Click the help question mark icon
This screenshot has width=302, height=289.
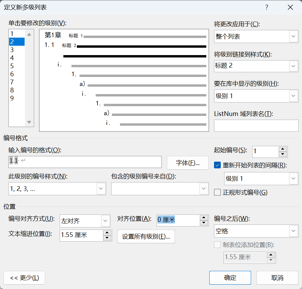[x=267, y=7]
